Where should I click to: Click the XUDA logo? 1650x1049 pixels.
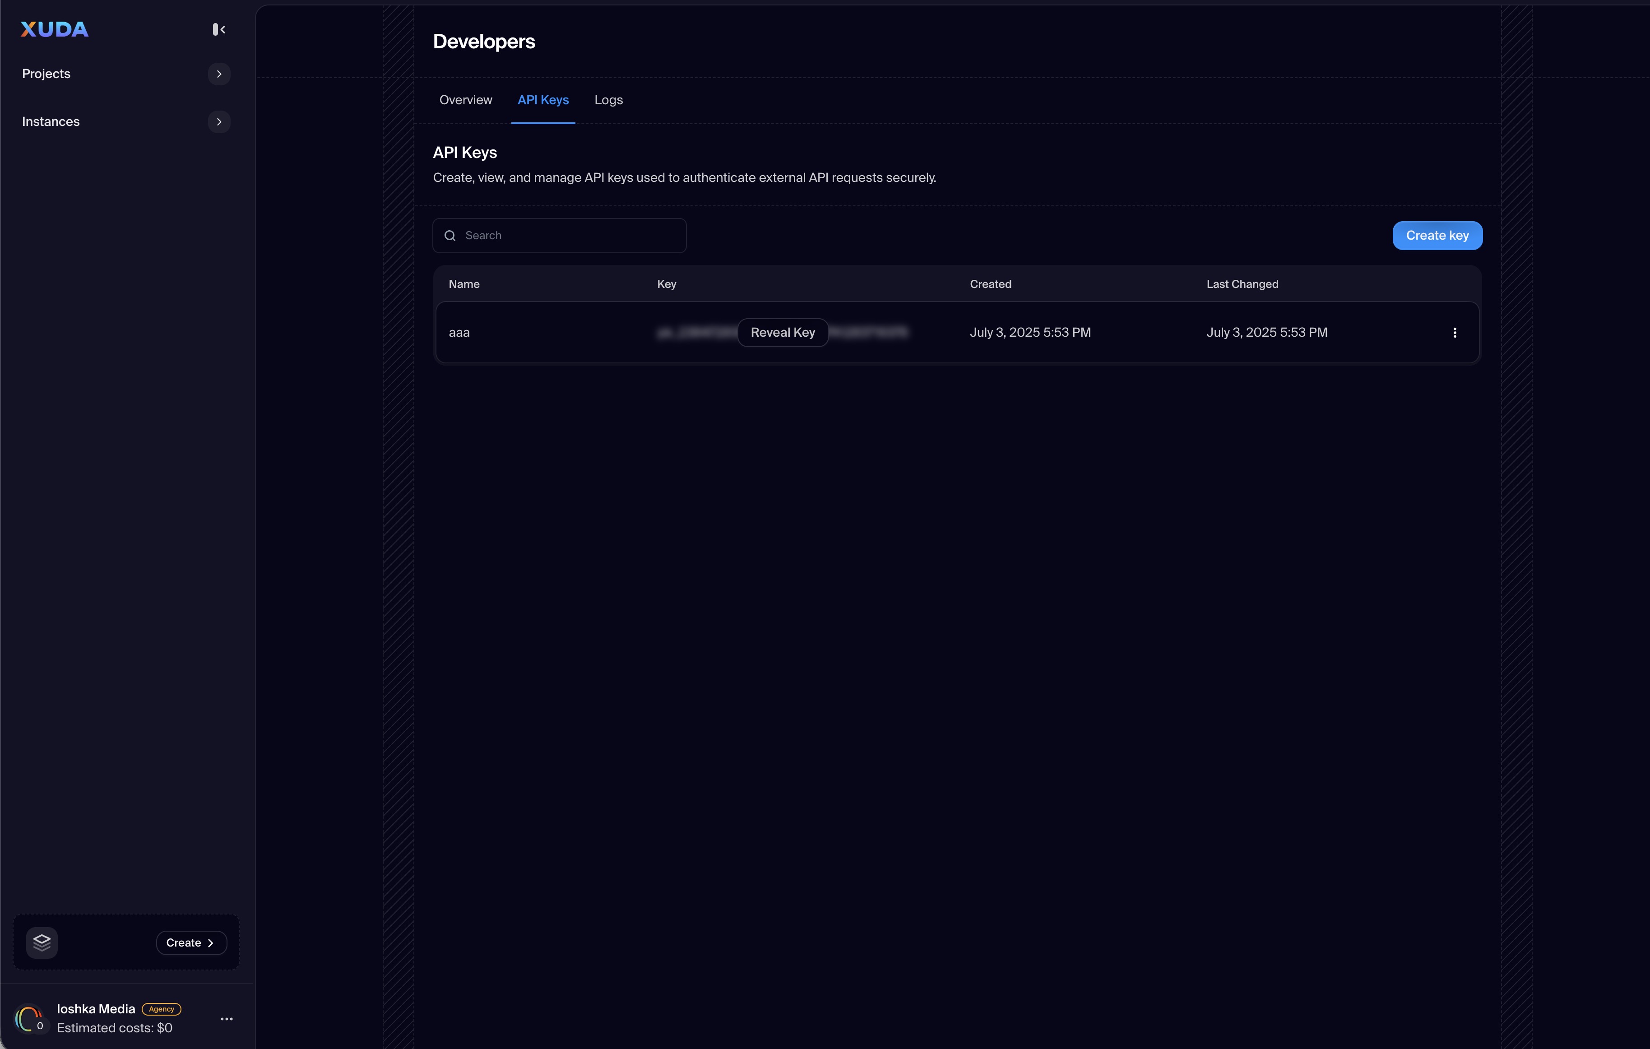[54, 29]
